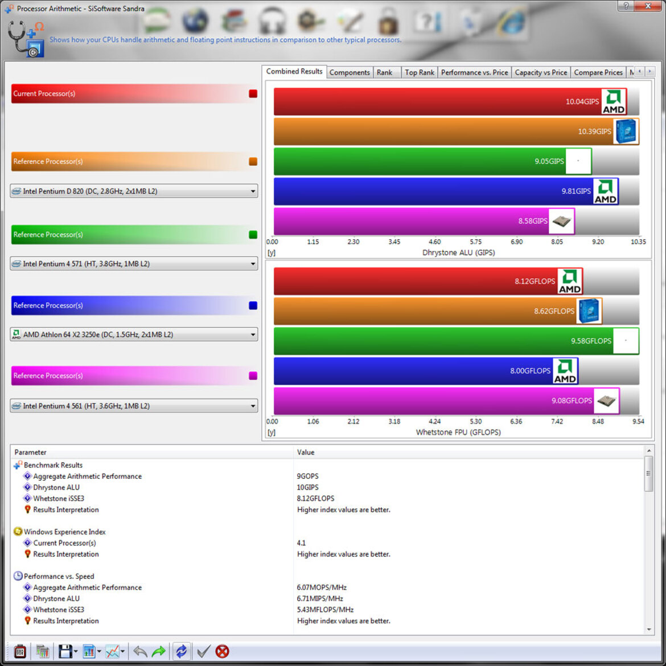
Task: Click the orange Reference Processor color square
Action: (x=253, y=162)
